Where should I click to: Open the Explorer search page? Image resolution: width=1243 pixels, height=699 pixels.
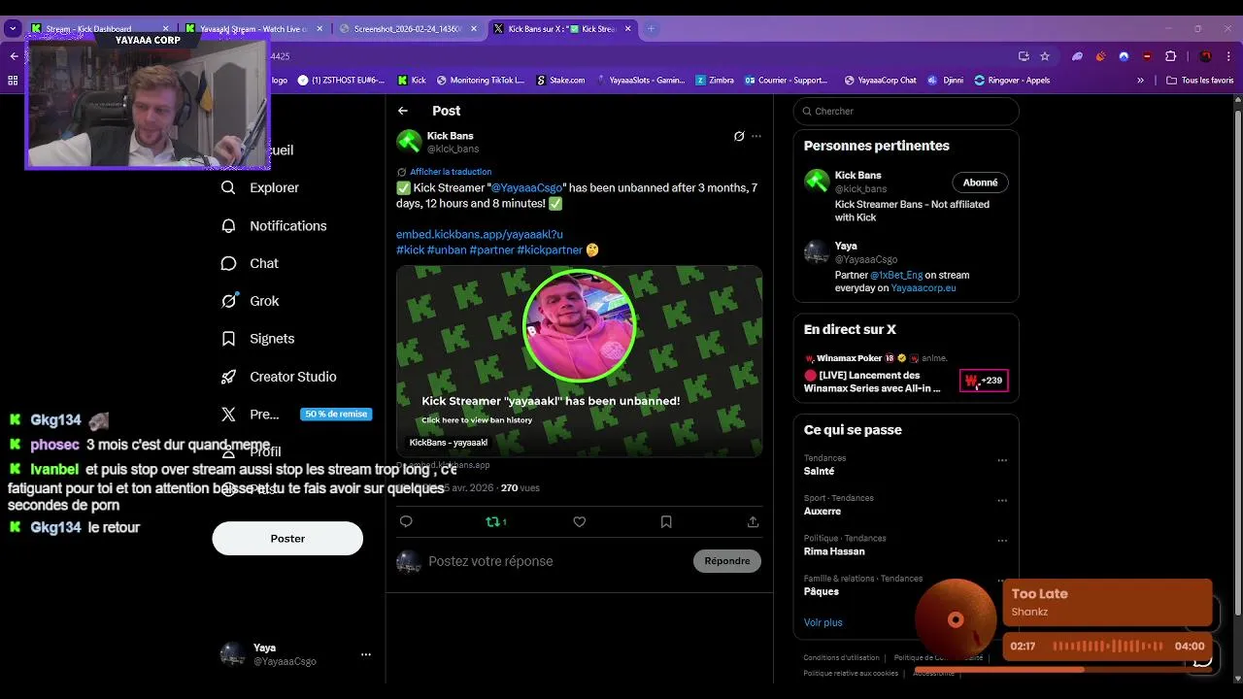pyautogui.click(x=260, y=187)
